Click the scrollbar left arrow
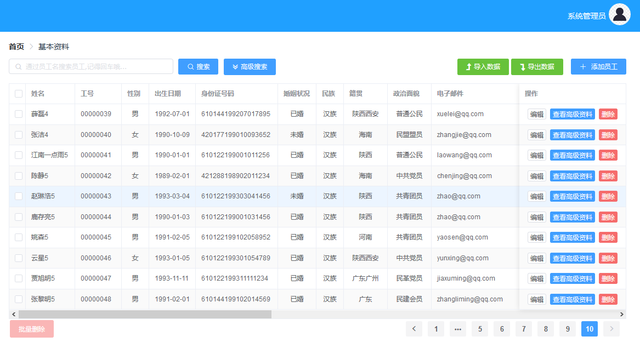Image resolution: width=640 pixels, height=342 pixels. pyautogui.click(x=14, y=314)
